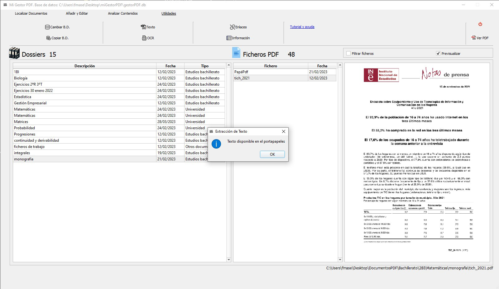Screen dimensions: 499x289
Task: Sort dossiers by Descripción column header
Action: pyautogui.click(x=84, y=66)
